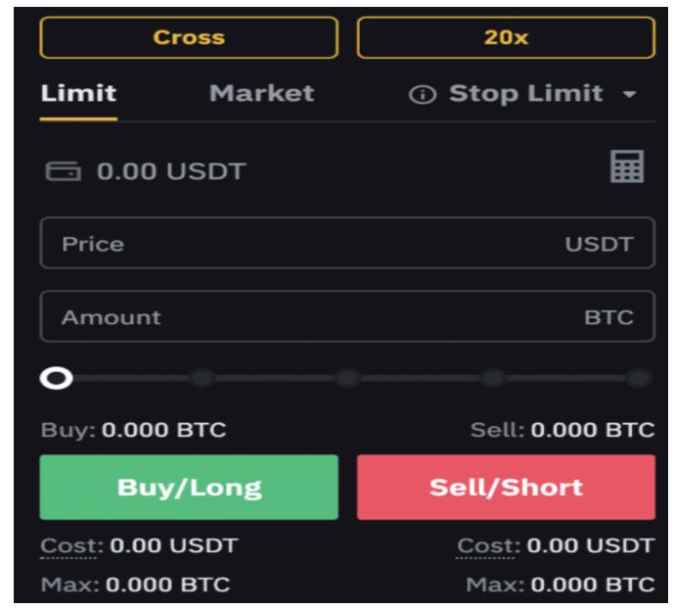Viewport: 674px width, 609px height.
Task: Switch to the Market order tab
Action: point(262,93)
